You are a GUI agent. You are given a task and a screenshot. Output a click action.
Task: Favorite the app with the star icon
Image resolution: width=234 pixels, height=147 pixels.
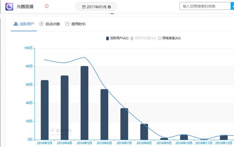[x=47, y=6]
